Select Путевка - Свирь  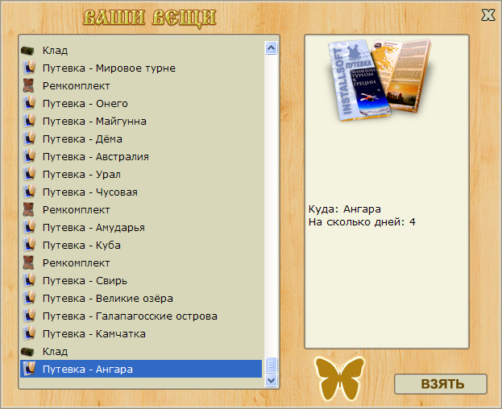[141, 280]
